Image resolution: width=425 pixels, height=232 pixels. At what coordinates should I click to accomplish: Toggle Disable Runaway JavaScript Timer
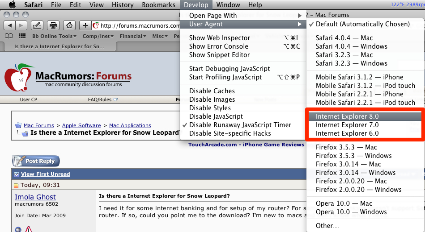tap(243, 125)
